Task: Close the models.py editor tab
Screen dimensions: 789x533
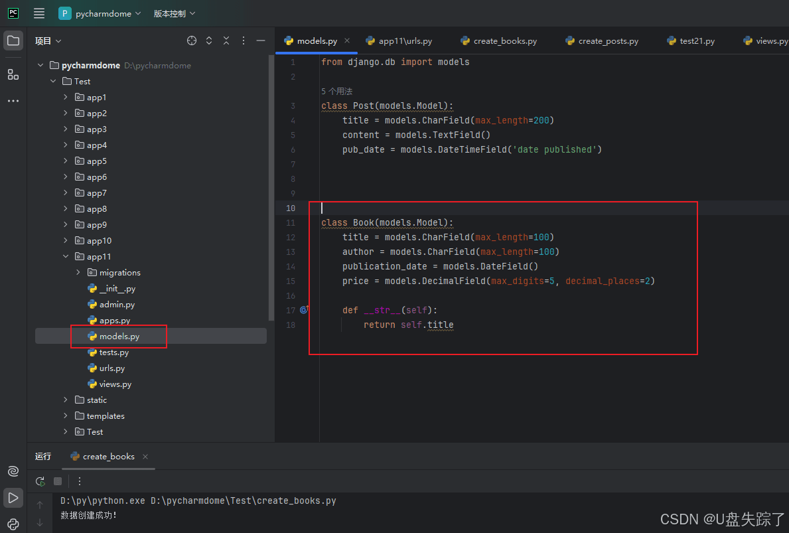Action: pyautogui.click(x=347, y=40)
